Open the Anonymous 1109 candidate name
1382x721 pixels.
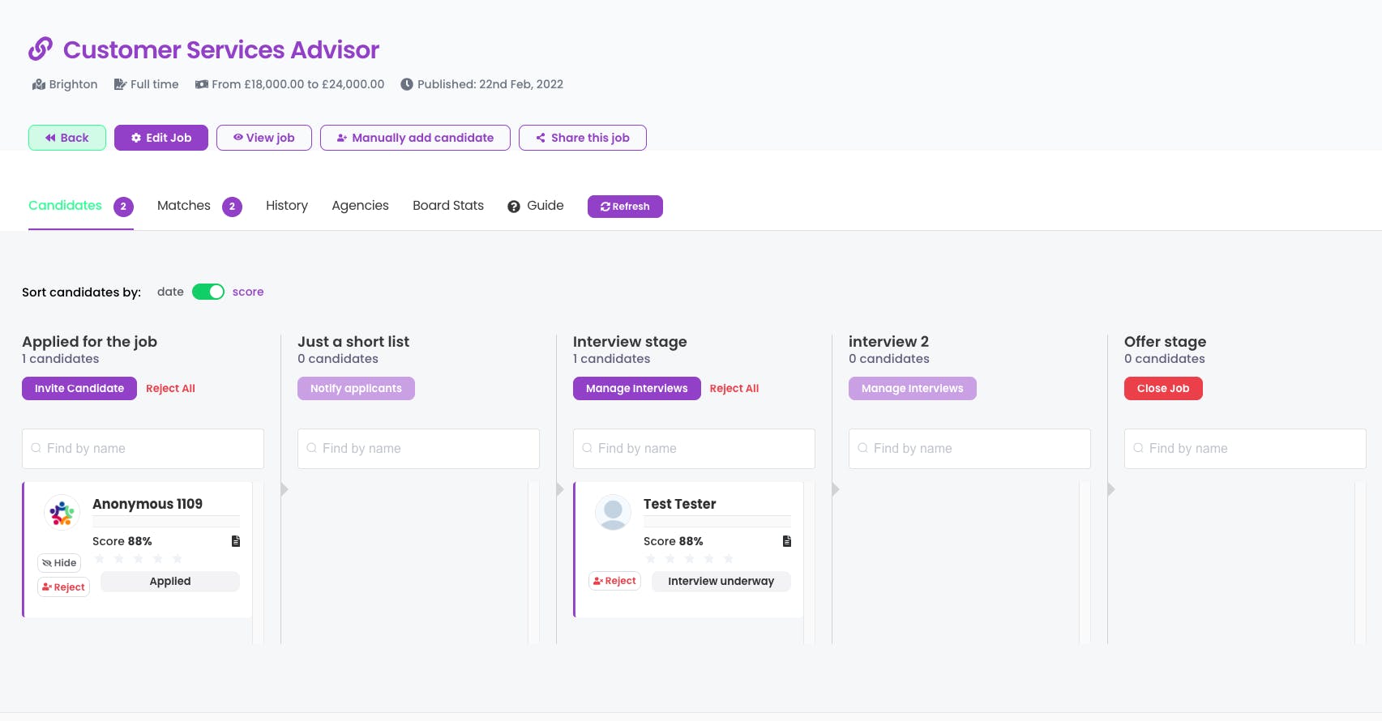pyautogui.click(x=148, y=504)
